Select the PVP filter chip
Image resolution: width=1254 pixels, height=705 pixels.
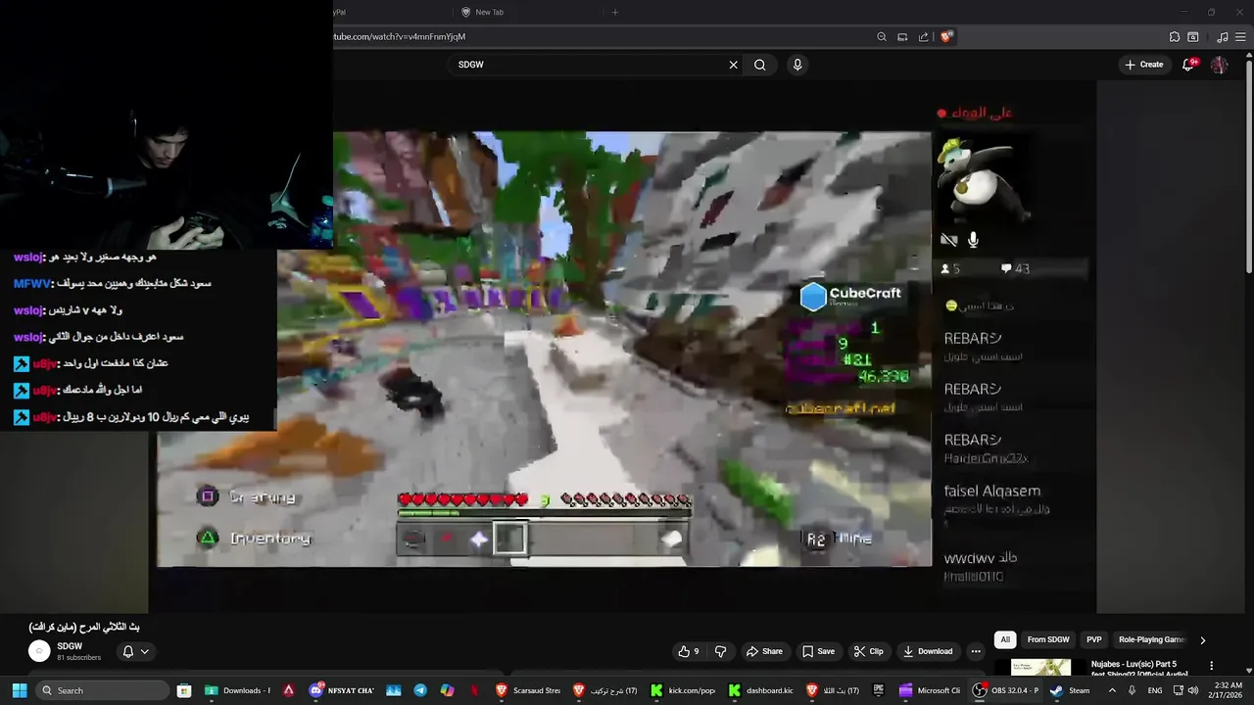[1094, 639]
